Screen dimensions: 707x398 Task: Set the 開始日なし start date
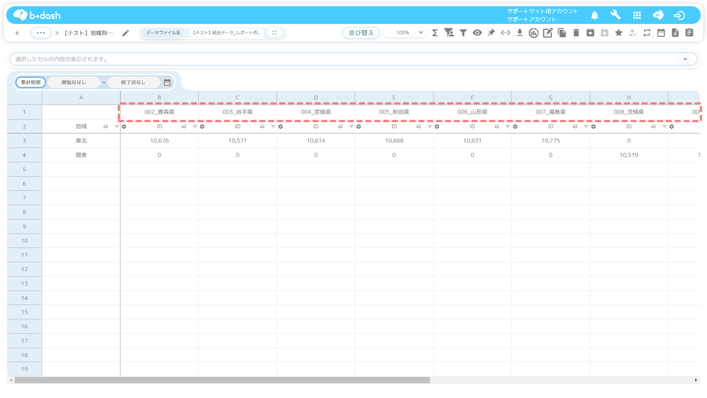(73, 82)
